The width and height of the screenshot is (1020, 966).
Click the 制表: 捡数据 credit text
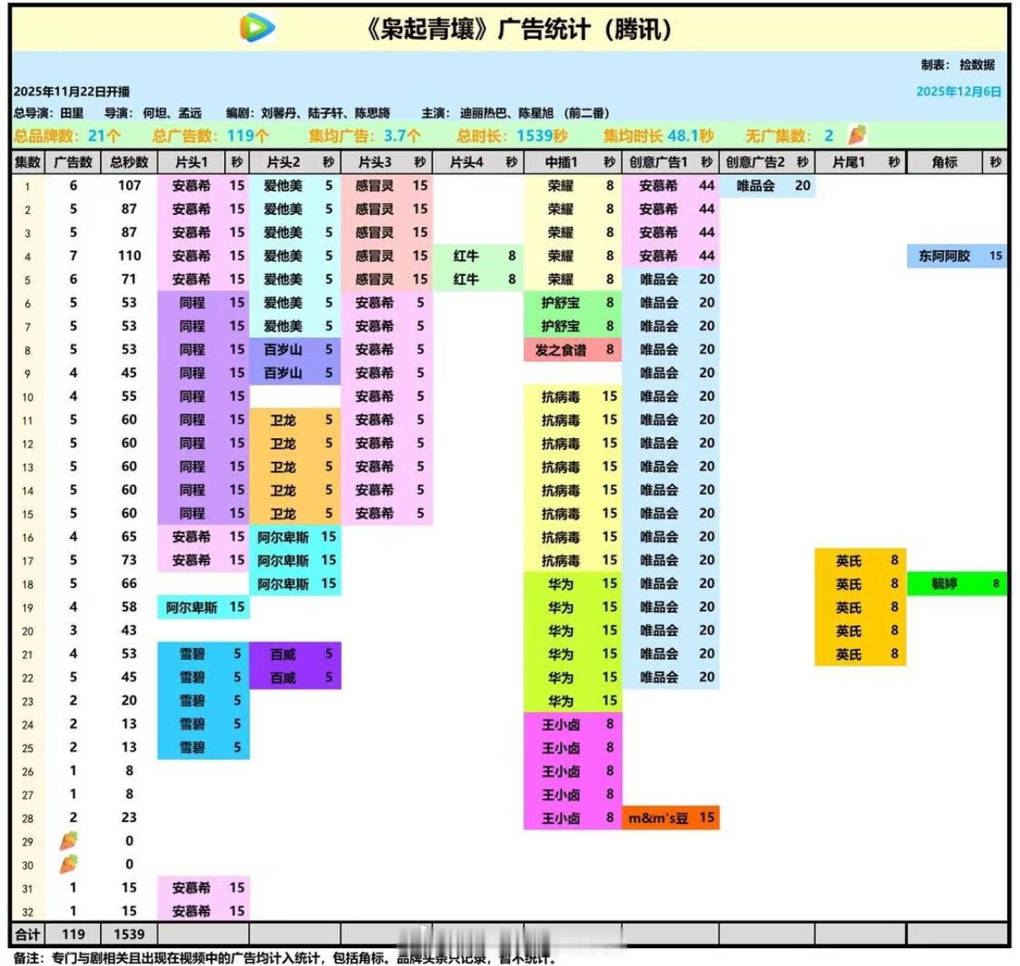(x=957, y=64)
